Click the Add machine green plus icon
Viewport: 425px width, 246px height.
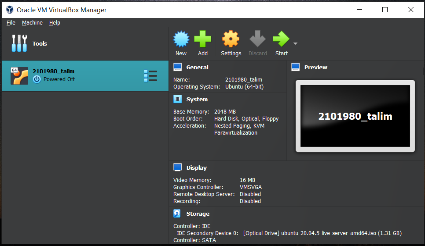coord(202,39)
